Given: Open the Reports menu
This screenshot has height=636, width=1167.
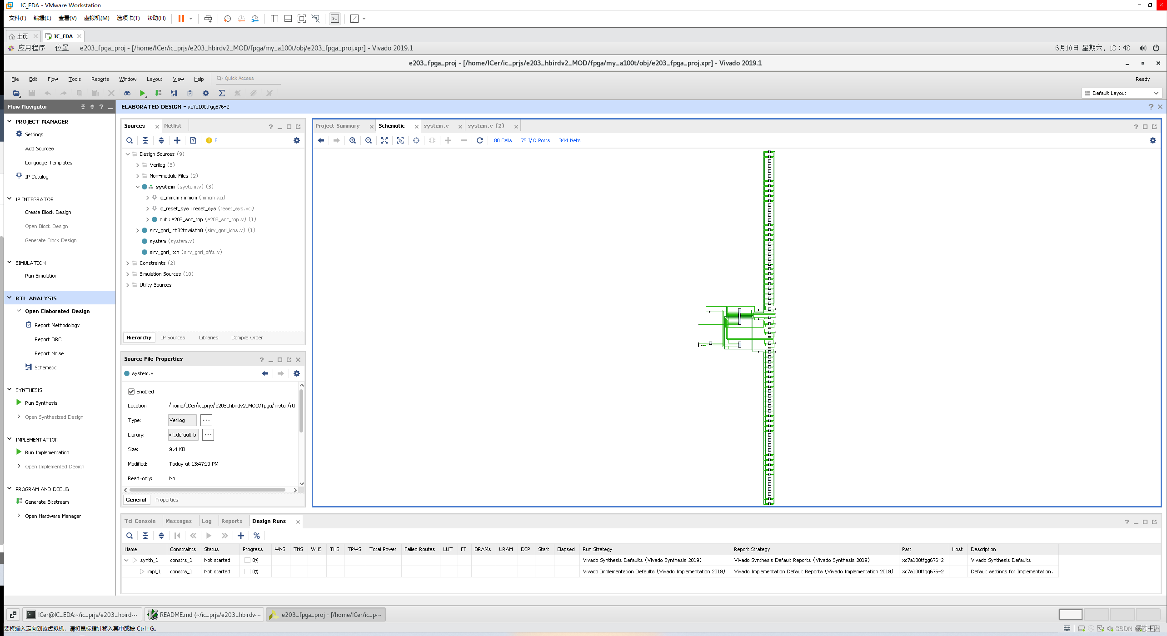Looking at the screenshot, I should pyautogui.click(x=100, y=79).
